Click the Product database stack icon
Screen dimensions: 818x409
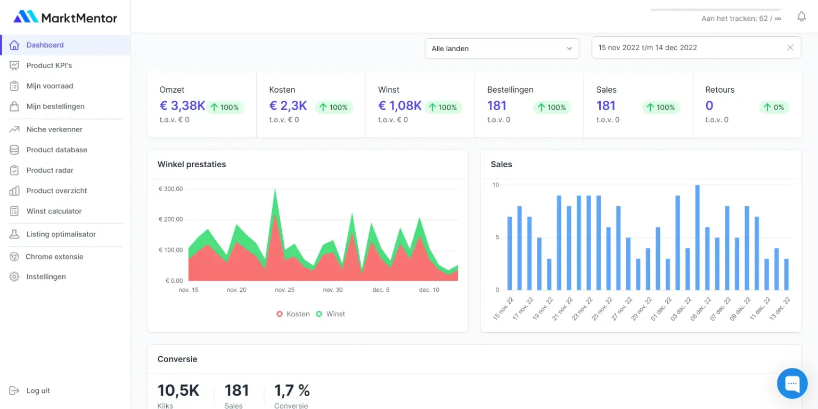[14, 150]
